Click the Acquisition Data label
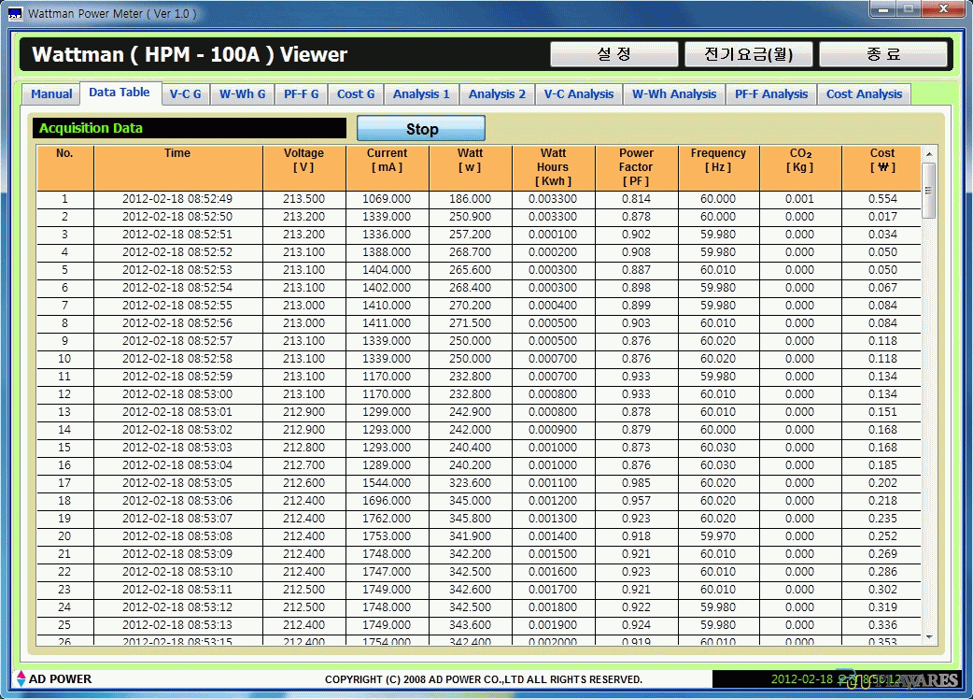Screen dimensions: 973x699 (92, 129)
